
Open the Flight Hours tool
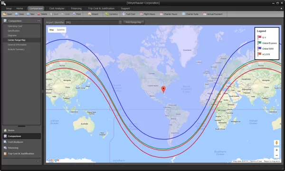pyautogui.click(x=142, y=14)
